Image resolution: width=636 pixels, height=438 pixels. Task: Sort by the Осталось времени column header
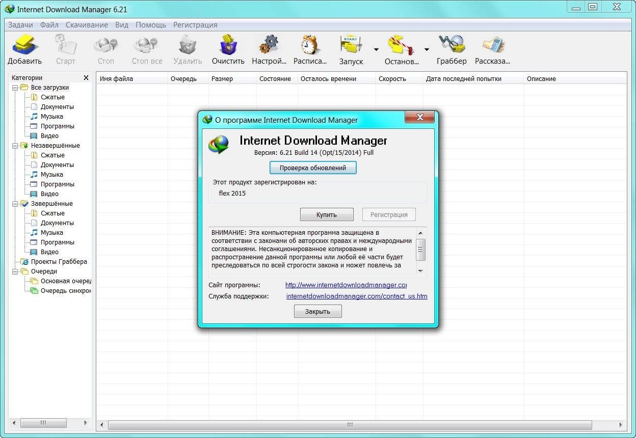pos(336,79)
